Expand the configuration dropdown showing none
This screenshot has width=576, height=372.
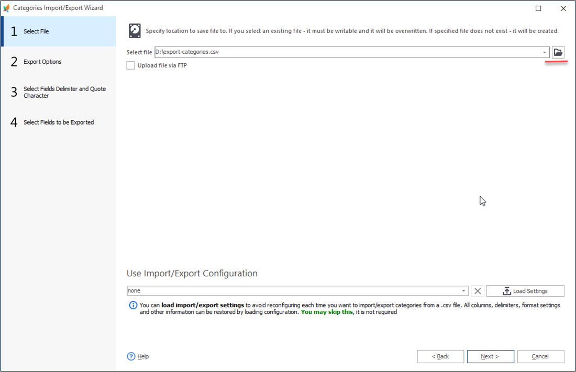[463, 291]
